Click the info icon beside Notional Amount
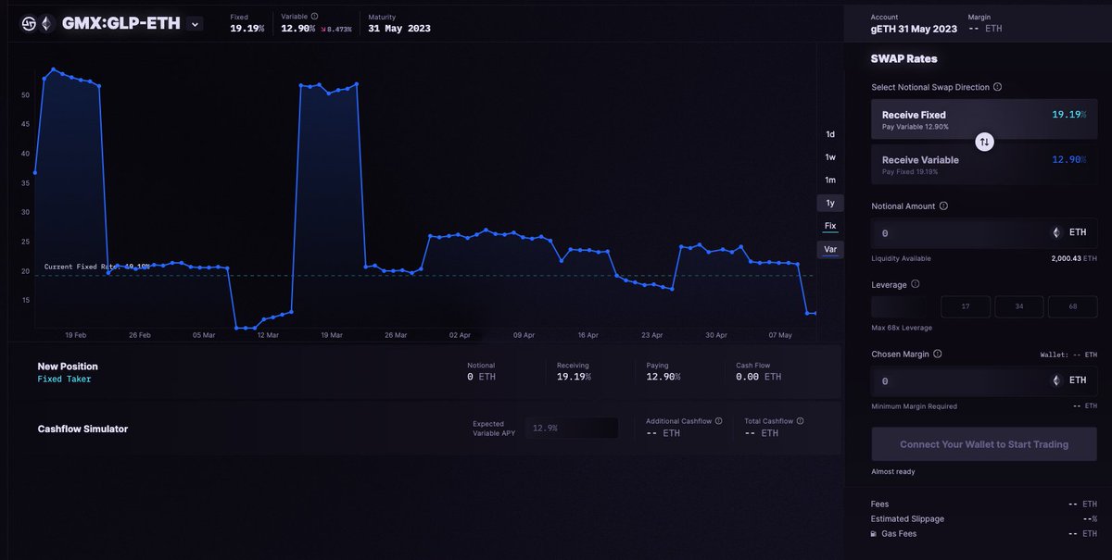 943,206
